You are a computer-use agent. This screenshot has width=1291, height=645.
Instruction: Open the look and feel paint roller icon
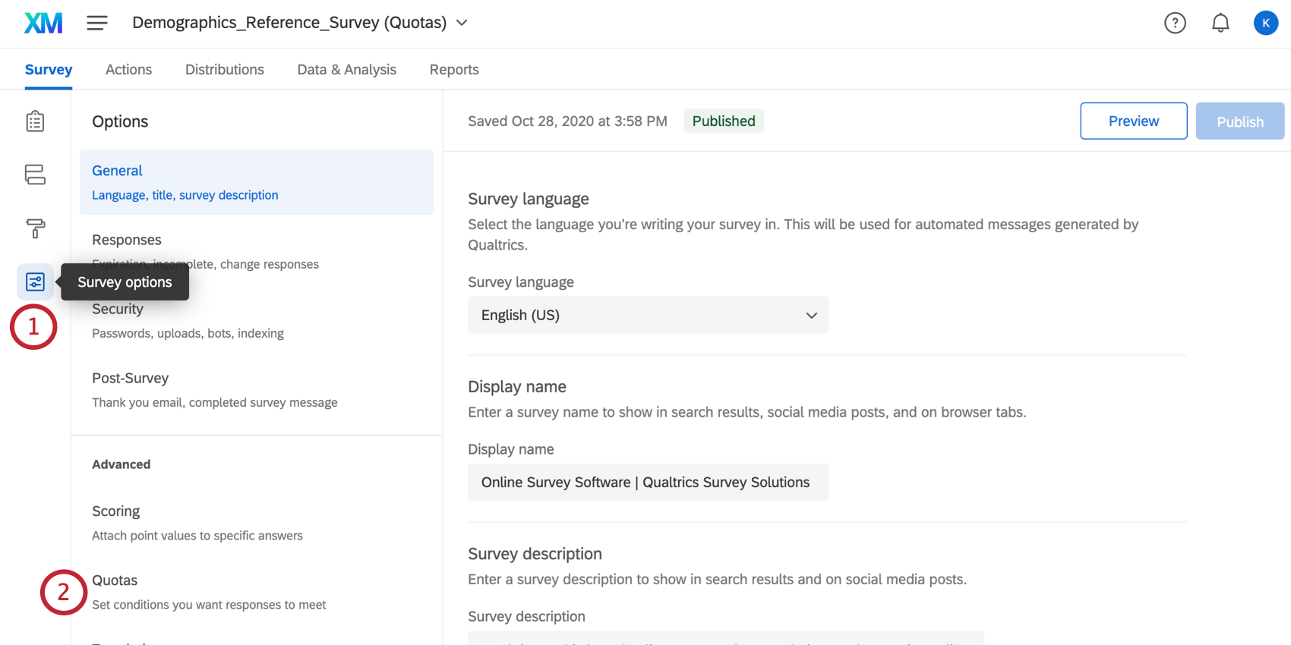pos(35,228)
